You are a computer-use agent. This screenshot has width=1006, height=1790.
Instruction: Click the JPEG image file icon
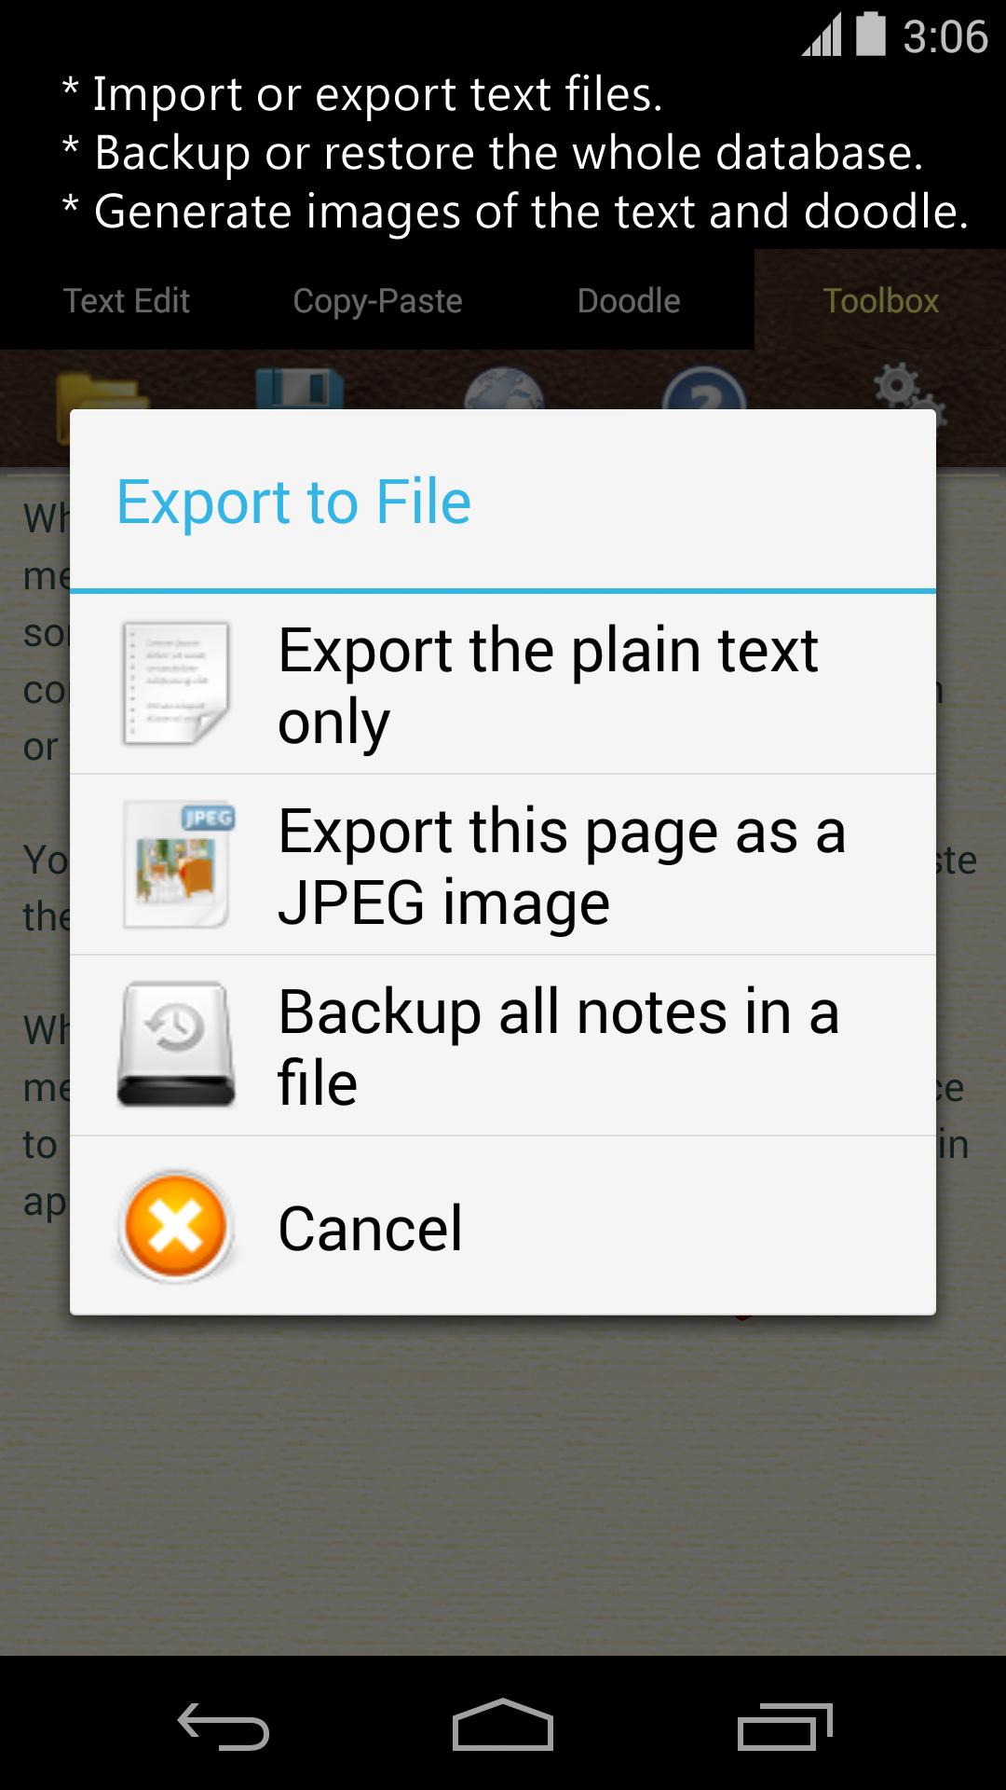point(179,865)
